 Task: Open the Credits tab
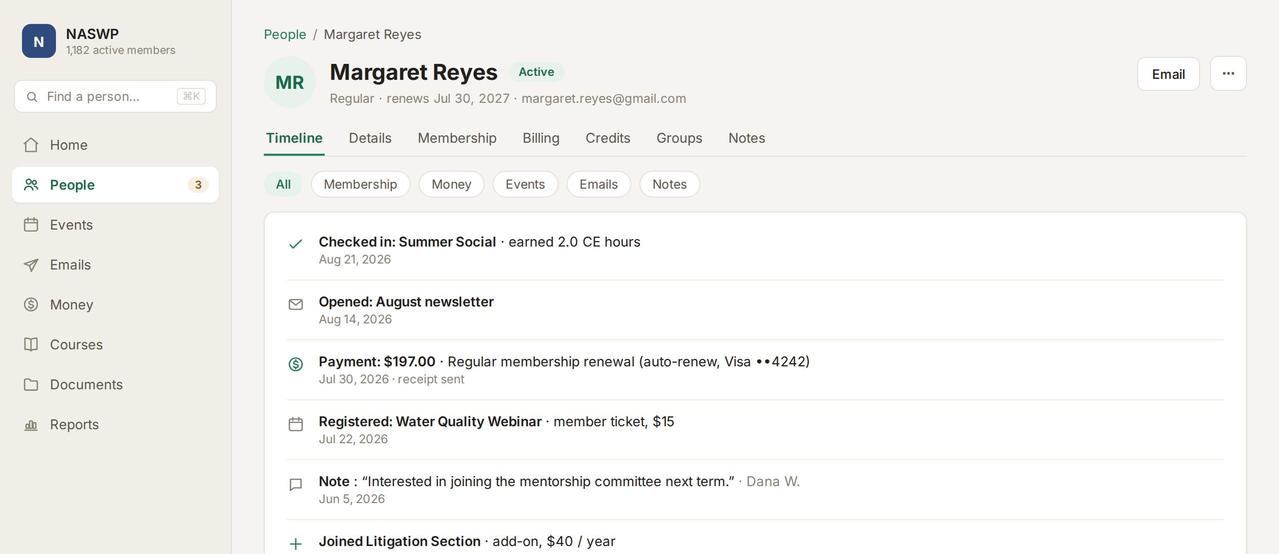click(608, 138)
